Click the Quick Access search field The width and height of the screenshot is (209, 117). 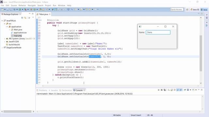[177, 9]
